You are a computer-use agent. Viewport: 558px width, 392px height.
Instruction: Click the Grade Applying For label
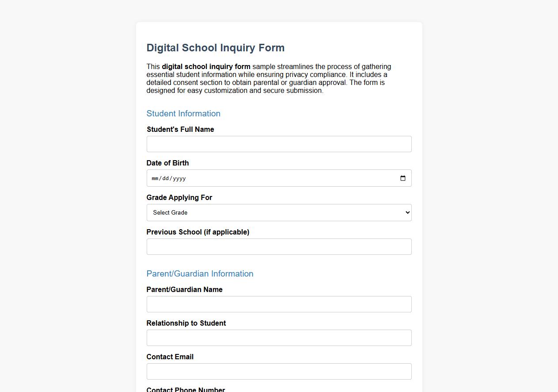pyautogui.click(x=179, y=197)
